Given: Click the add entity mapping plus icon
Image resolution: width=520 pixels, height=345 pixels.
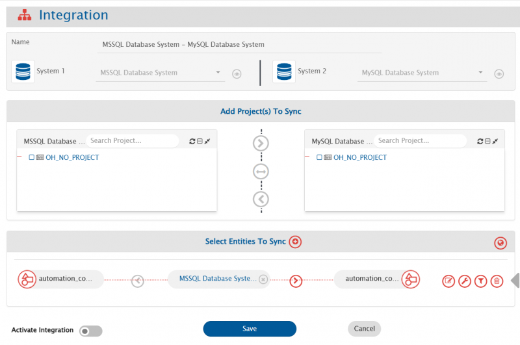Looking at the screenshot, I should [295, 242].
